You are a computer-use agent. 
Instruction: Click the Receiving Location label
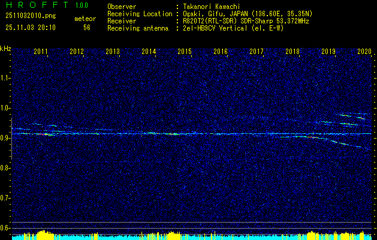tap(140, 14)
